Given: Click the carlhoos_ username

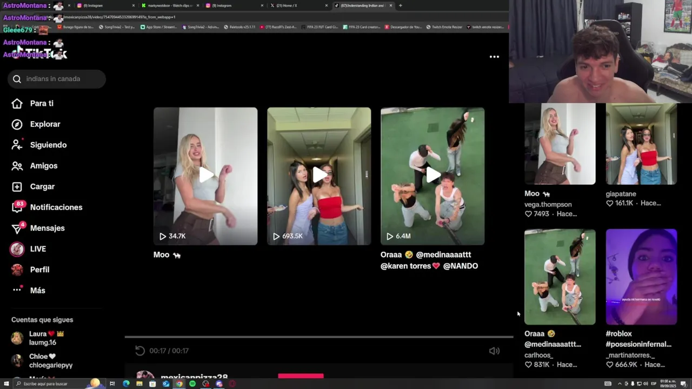Looking at the screenshot, I should click(538, 355).
